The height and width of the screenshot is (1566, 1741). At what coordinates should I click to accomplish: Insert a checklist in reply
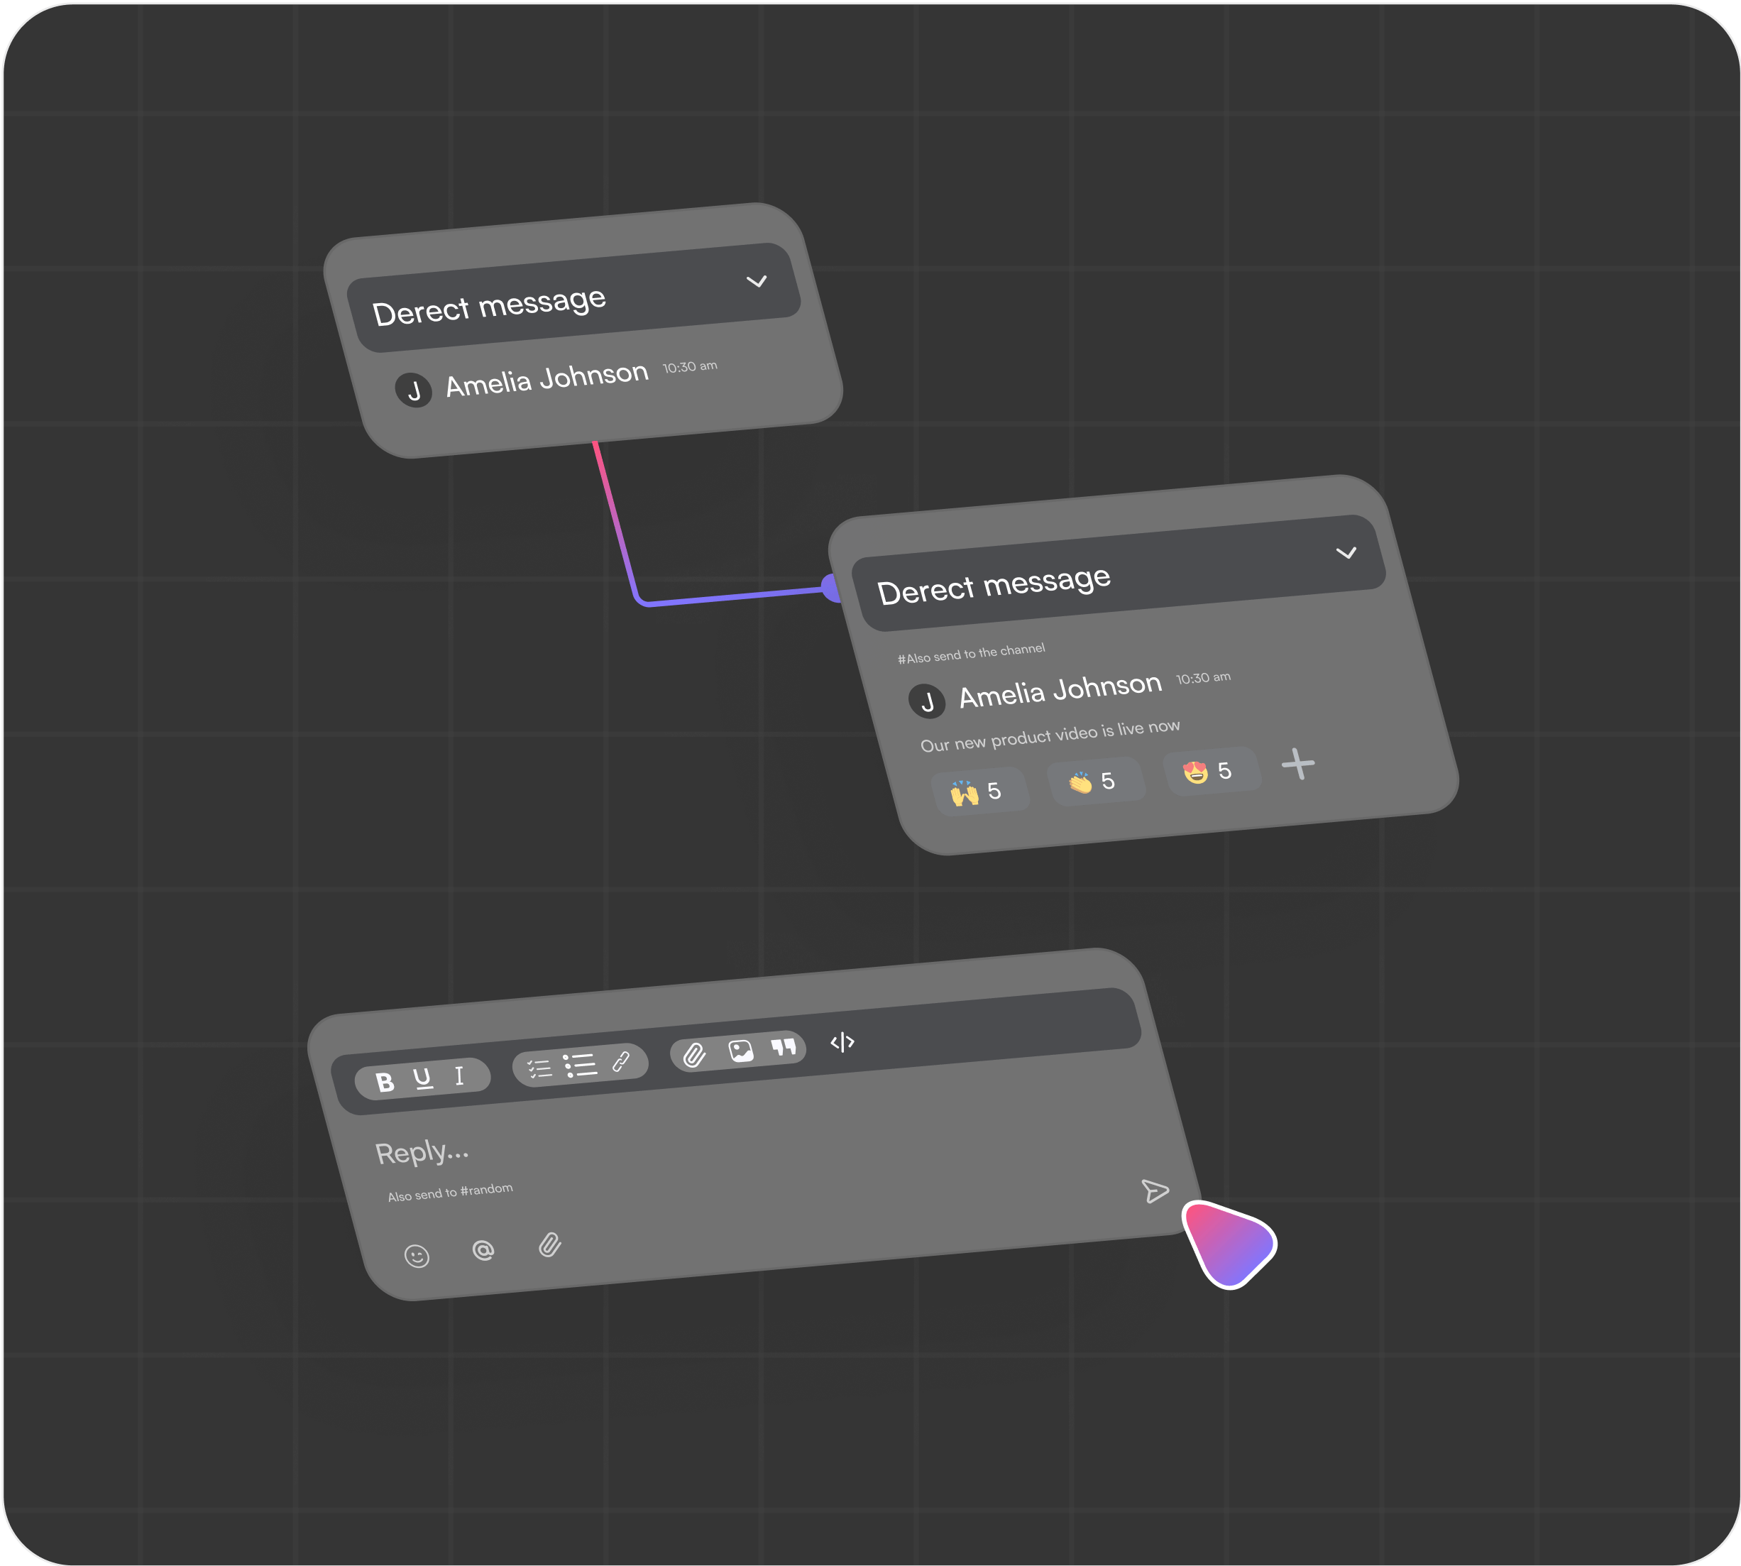click(539, 1068)
